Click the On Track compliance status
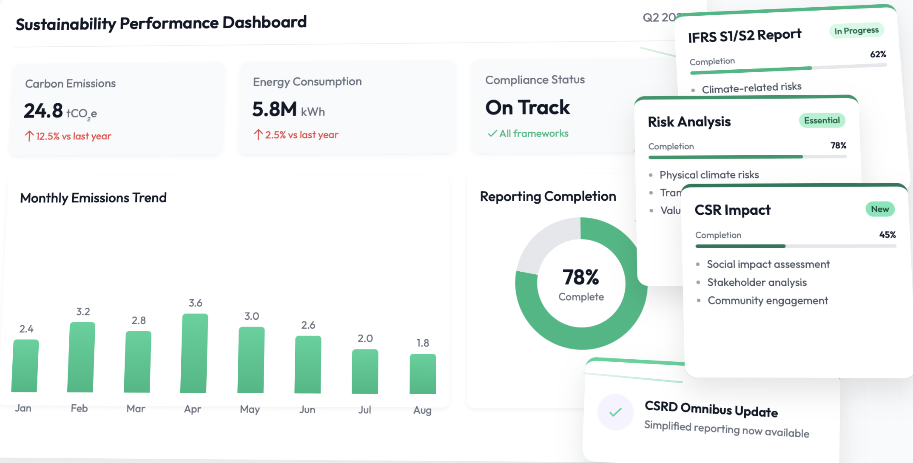Screen dimensions: 913x463 click(x=527, y=107)
